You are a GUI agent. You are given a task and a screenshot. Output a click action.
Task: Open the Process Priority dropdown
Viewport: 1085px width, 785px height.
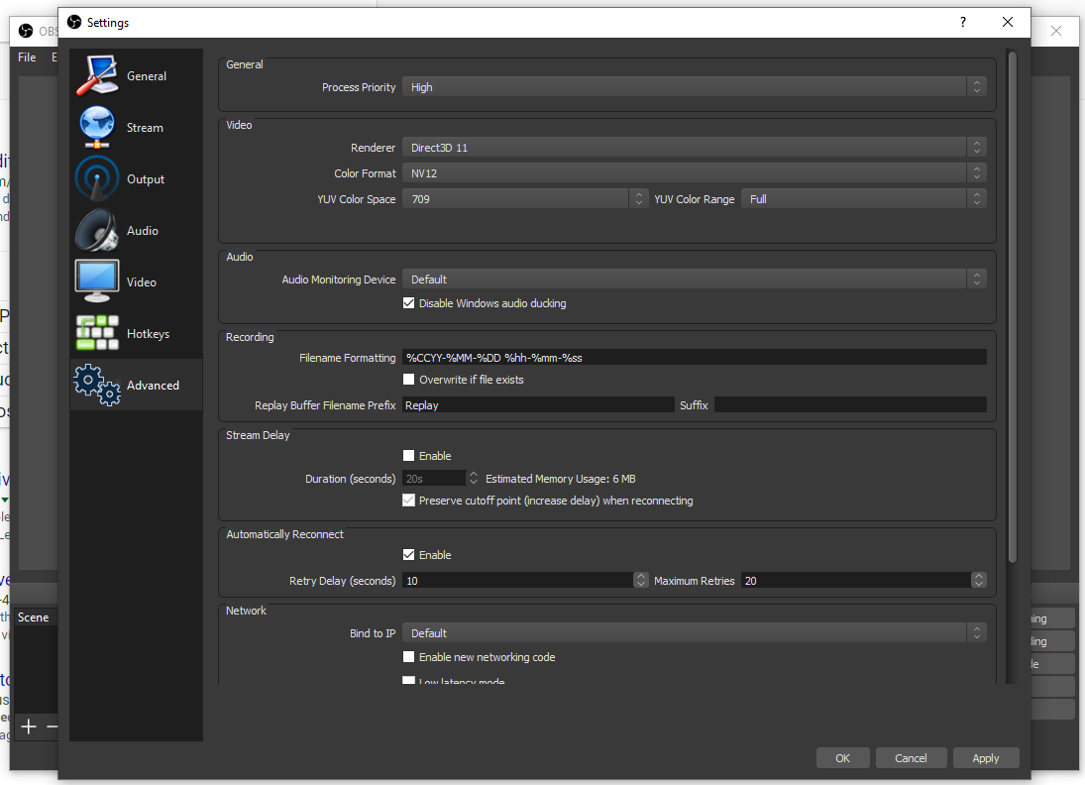694,87
